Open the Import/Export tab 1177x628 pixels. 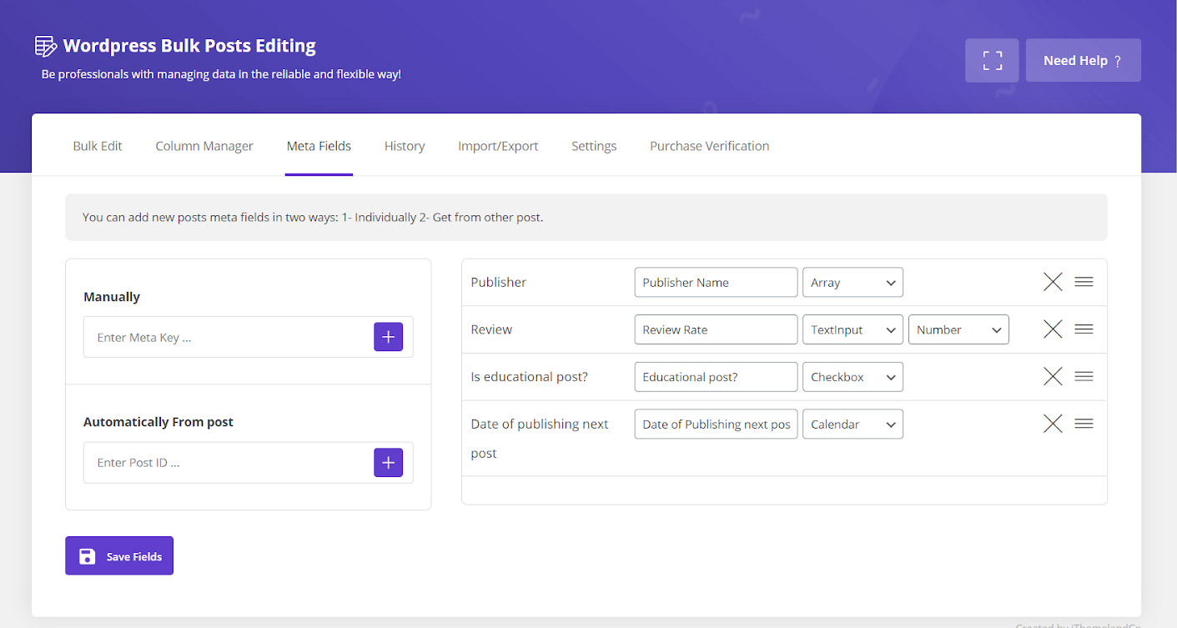click(x=498, y=146)
